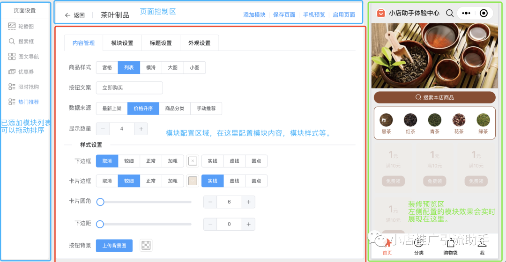
Task: Set 下边框 thickness to 较细
Action: (x=129, y=161)
